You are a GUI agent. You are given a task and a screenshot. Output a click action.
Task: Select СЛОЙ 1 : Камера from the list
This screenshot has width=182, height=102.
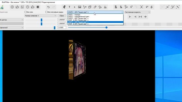(x=95, y=15)
